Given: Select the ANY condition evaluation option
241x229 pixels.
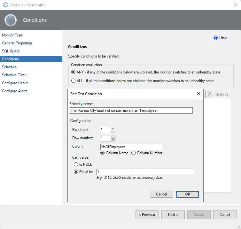Looking at the screenshot, I should 73,72.
